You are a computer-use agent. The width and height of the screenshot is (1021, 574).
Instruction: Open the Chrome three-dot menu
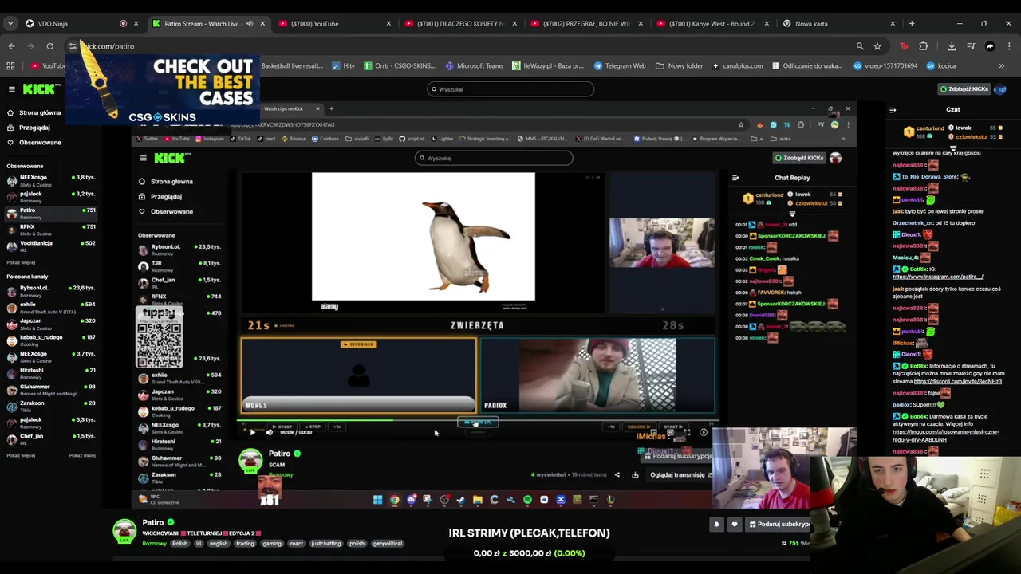[1009, 46]
